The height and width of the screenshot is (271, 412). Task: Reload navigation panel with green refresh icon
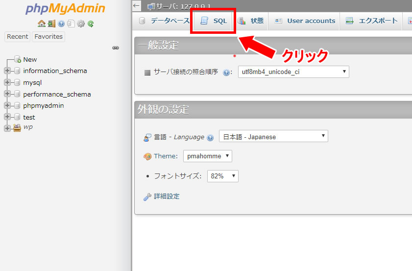(x=91, y=24)
